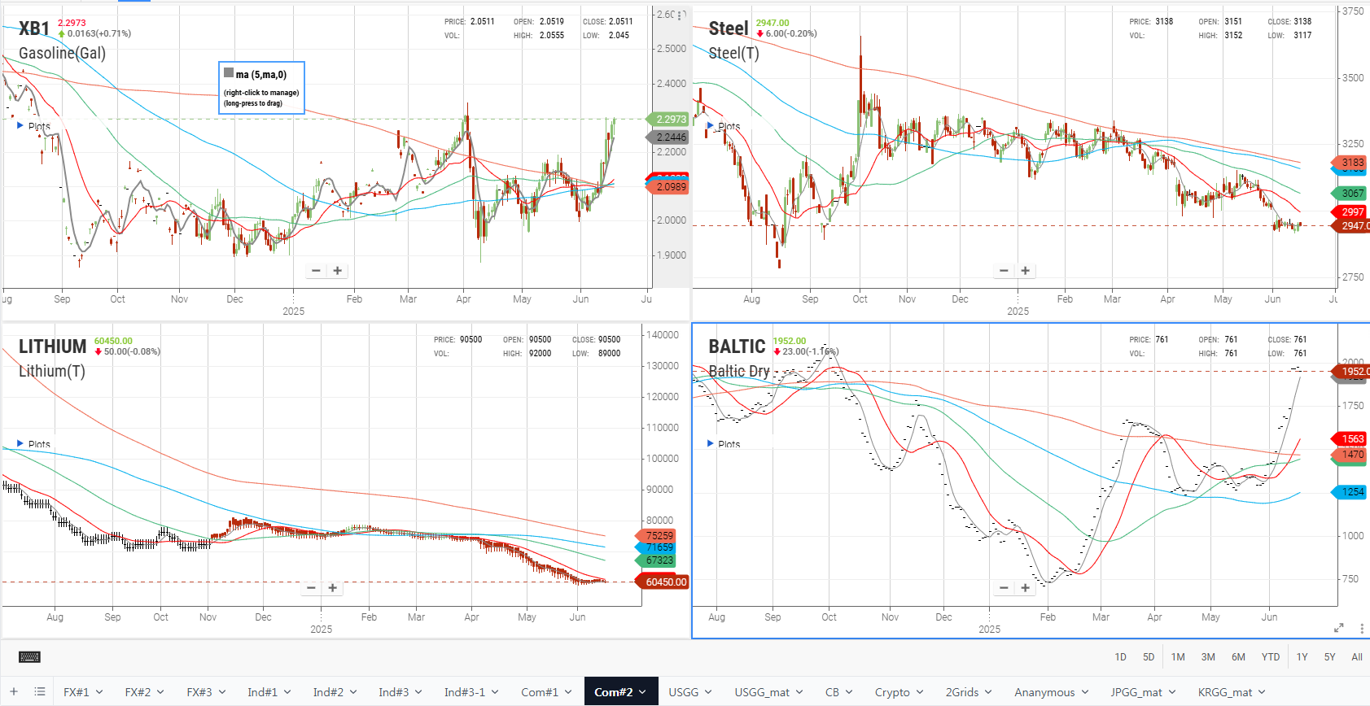The width and height of the screenshot is (1370, 706).
Task: Expand Plots in the Baltic chart
Action: pos(711,444)
